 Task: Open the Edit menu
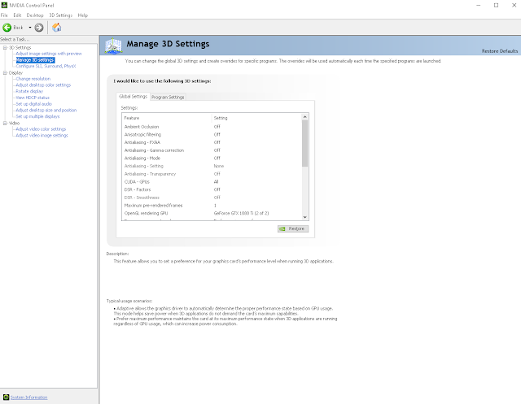(x=17, y=15)
